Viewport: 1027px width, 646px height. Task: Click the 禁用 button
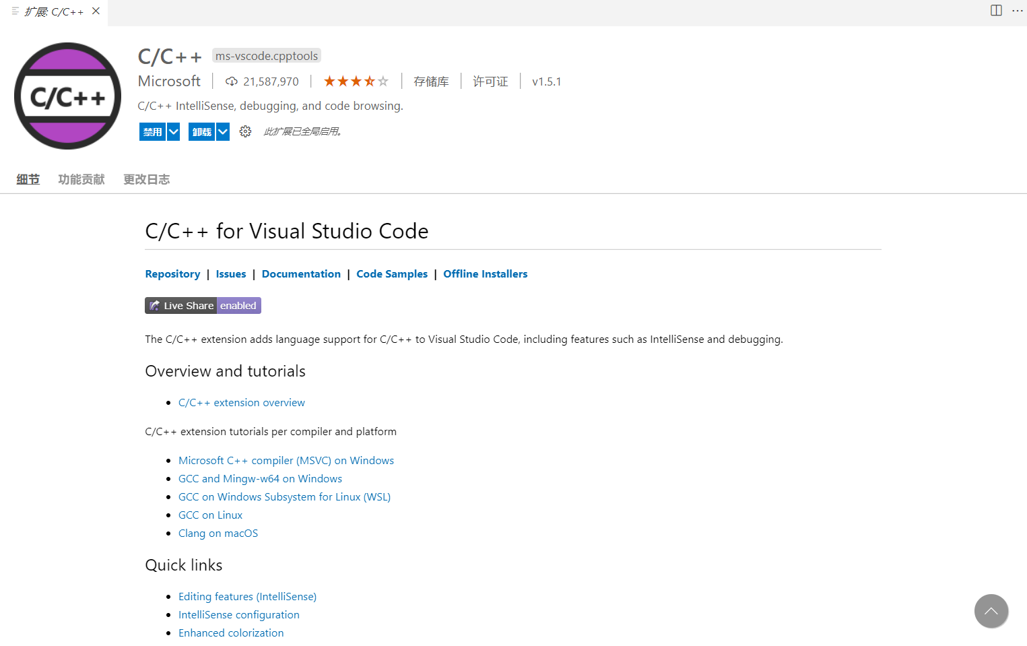click(x=152, y=132)
